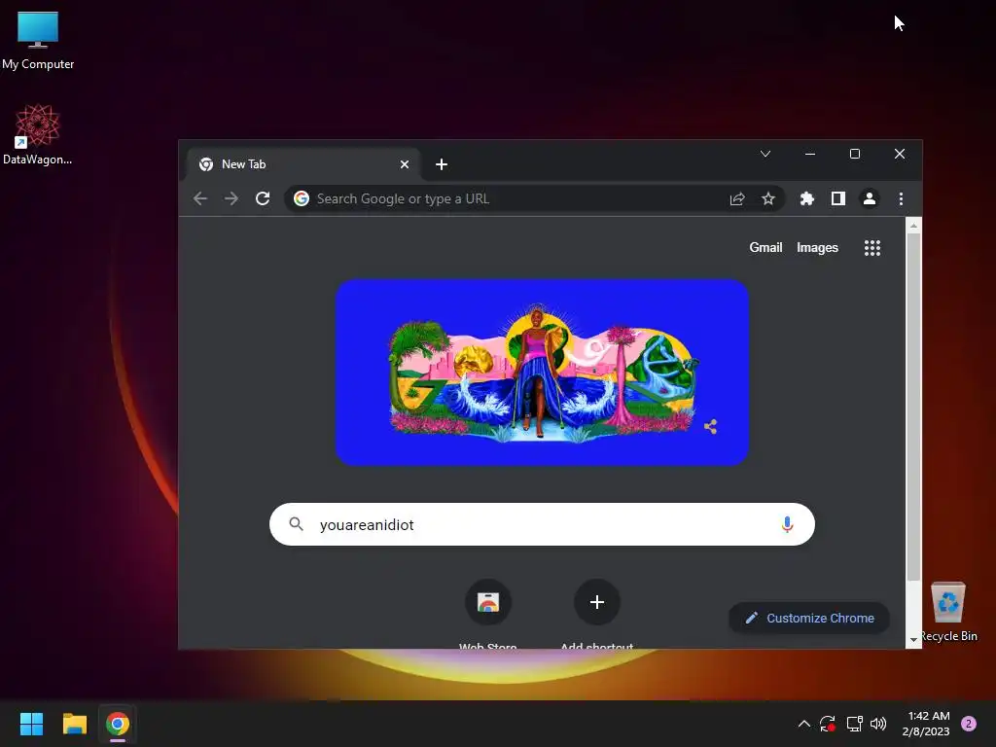996x747 pixels.
Task: Open File Explorer from the taskbar
Action: click(x=74, y=724)
